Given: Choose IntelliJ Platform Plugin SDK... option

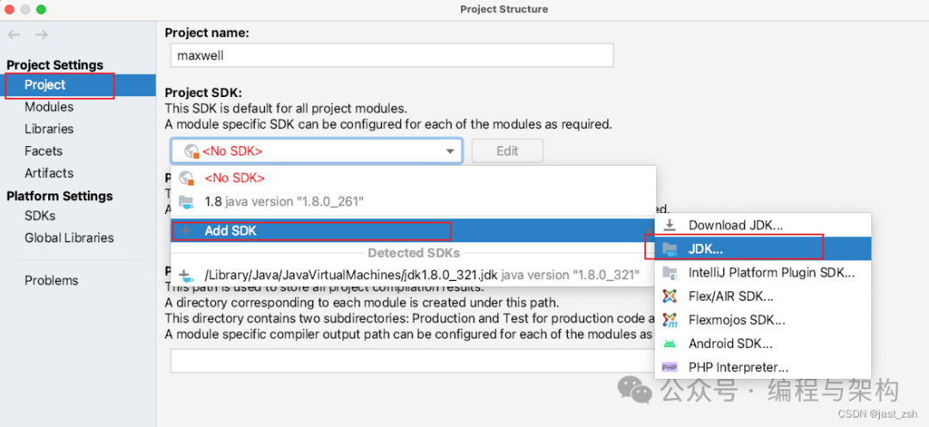Looking at the screenshot, I should click(762, 272).
